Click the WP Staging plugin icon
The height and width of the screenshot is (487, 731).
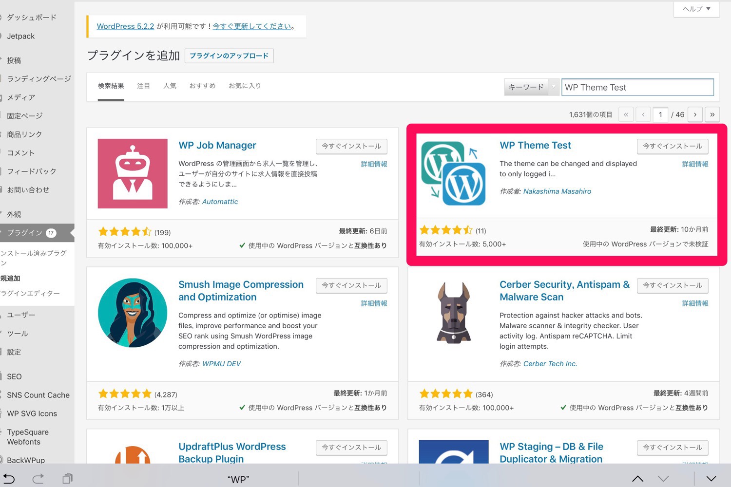tap(454, 451)
